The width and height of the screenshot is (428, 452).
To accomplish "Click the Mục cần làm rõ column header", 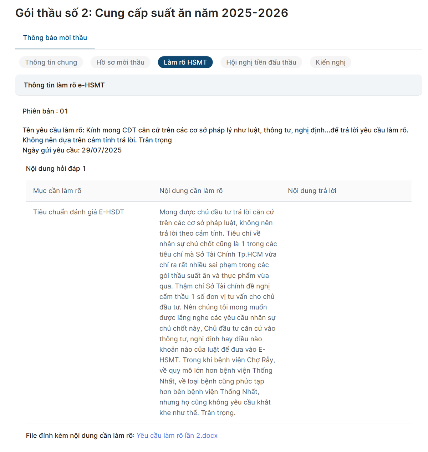I will [57, 191].
